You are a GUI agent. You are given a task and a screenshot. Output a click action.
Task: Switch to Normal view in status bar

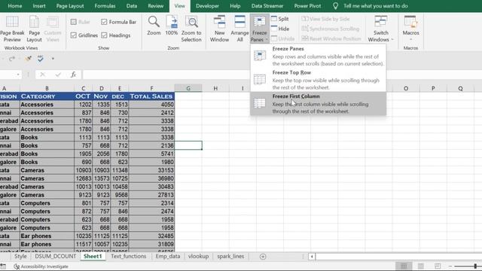point(404,266)
